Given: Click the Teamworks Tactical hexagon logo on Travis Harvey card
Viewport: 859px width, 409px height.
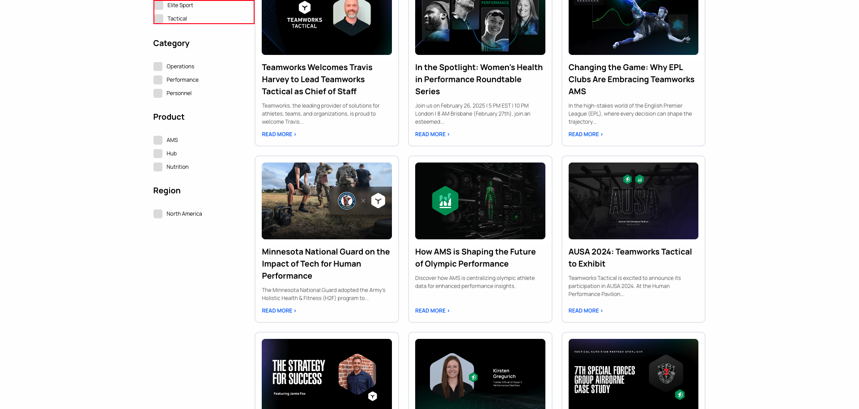Looking at the screenshot, I should (x=304, y=8).
